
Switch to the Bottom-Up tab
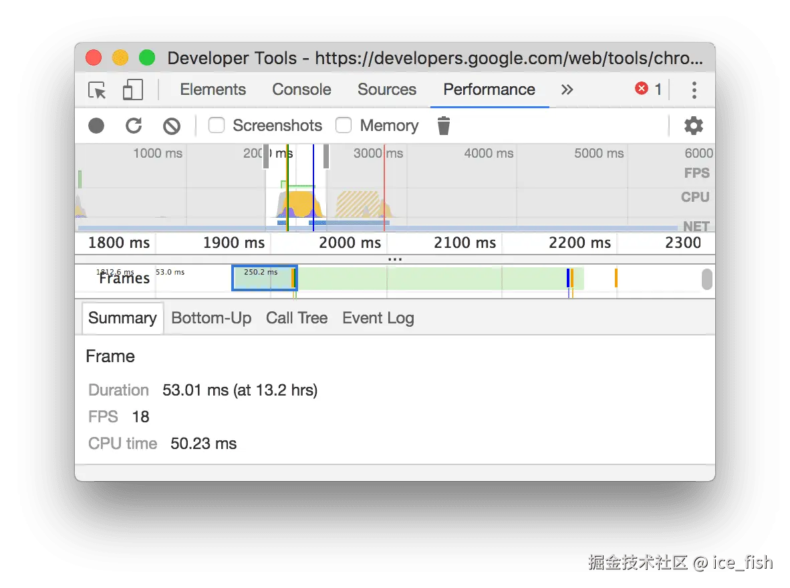(211, 318)
